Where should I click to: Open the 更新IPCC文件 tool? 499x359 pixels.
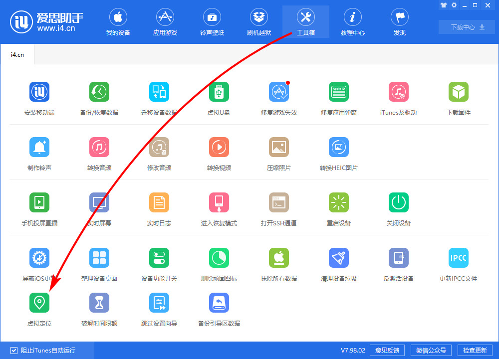tap(458, 258)
